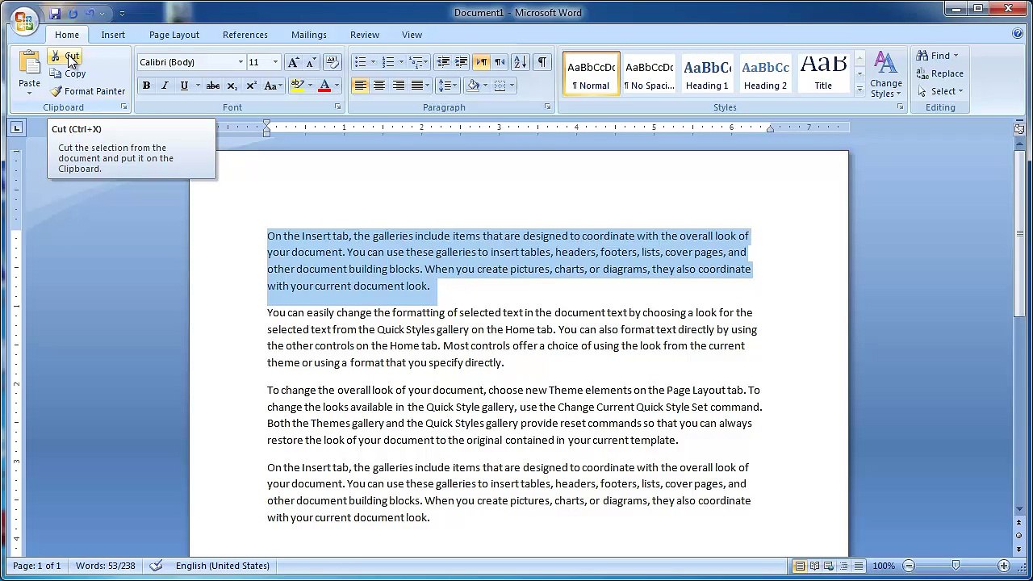Open the Mailings tab

pos(309,35)
